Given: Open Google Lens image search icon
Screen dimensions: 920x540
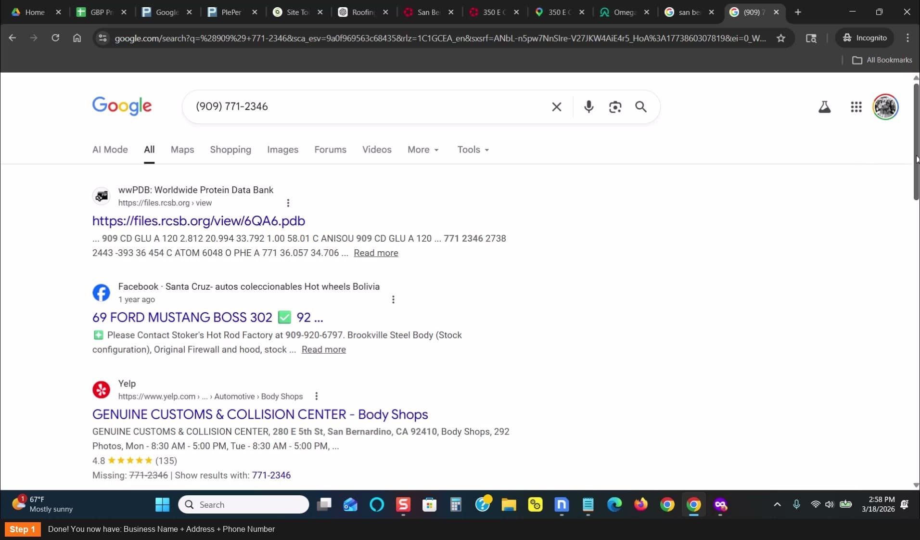Looking at the screenshot, I should click(615, 107).
